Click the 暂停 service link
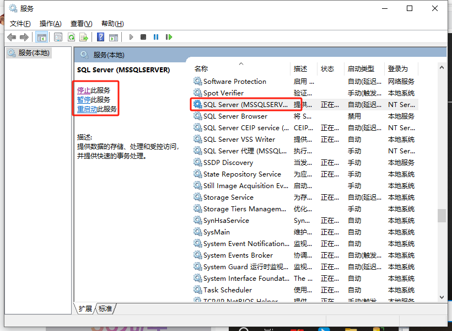452x331 pixels. [84, 99]
